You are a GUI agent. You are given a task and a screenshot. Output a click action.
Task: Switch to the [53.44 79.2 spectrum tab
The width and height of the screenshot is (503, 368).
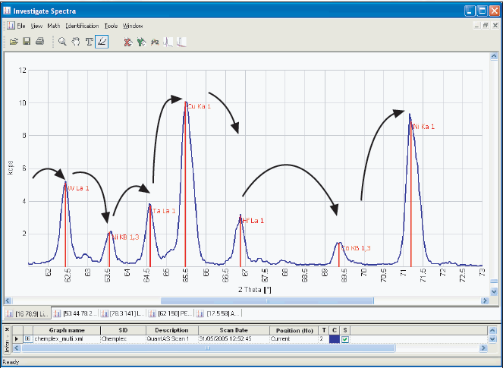point(80,313)
